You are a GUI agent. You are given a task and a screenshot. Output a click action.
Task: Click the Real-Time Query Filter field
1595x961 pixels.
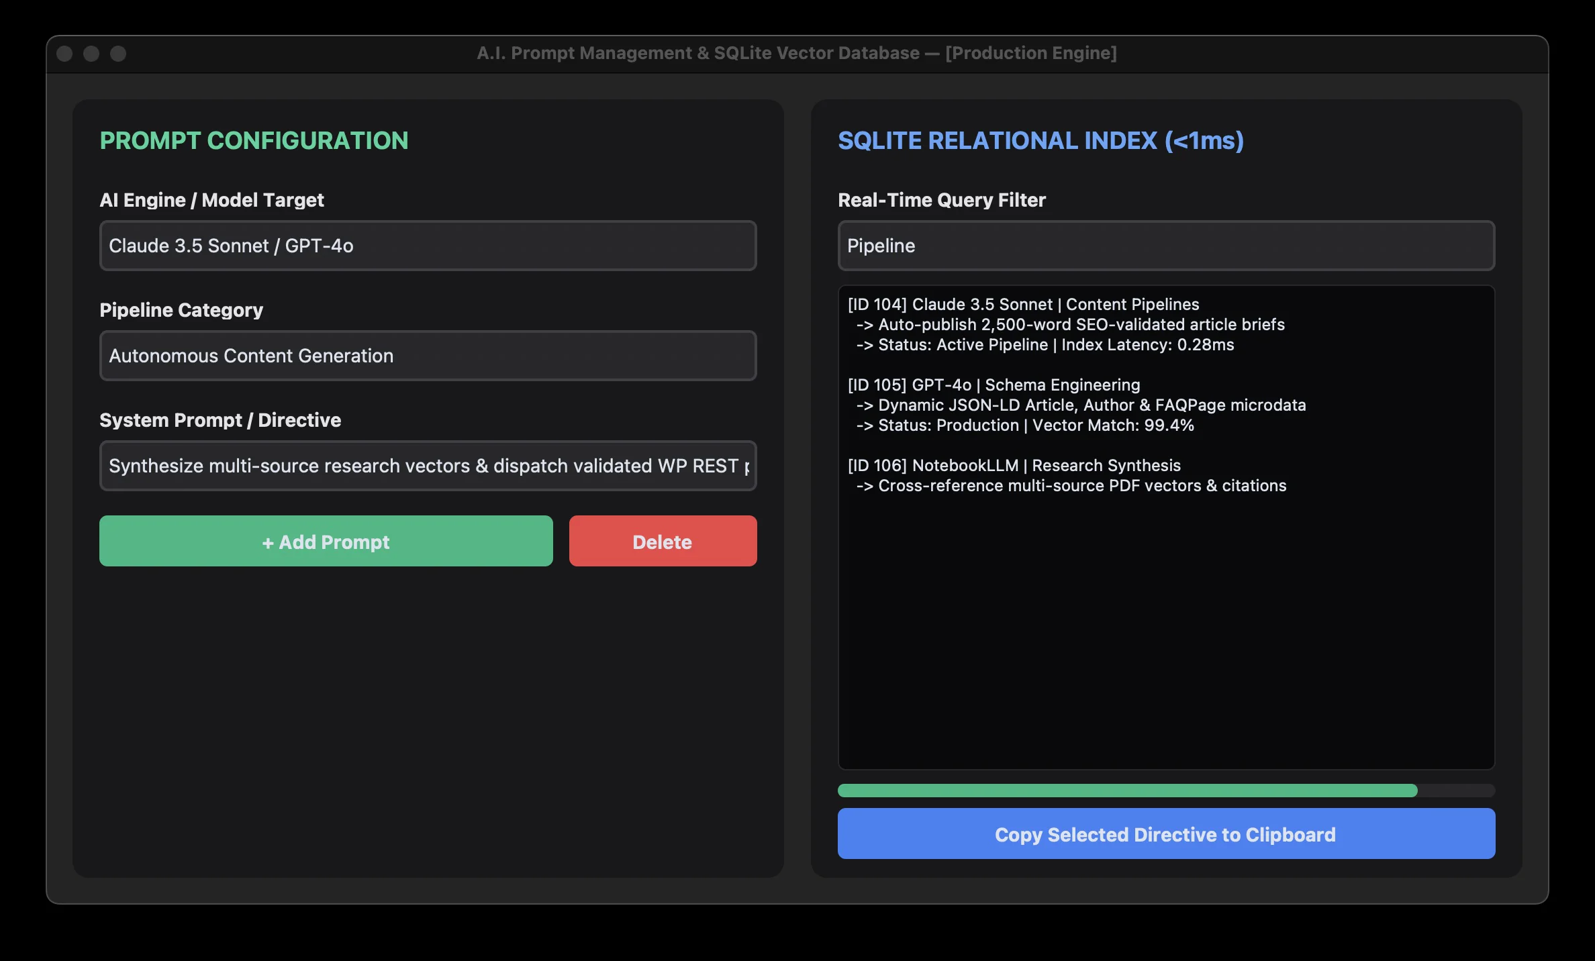pyautogui.click(x=1166, y=246)
